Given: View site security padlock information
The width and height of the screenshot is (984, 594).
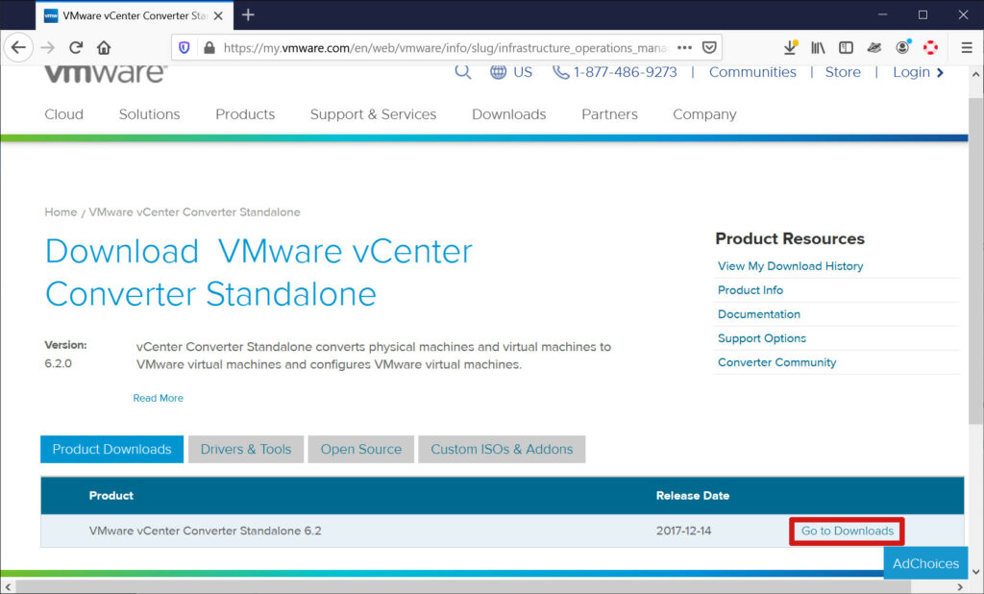Looking at the screenshot, I should 209,48.
